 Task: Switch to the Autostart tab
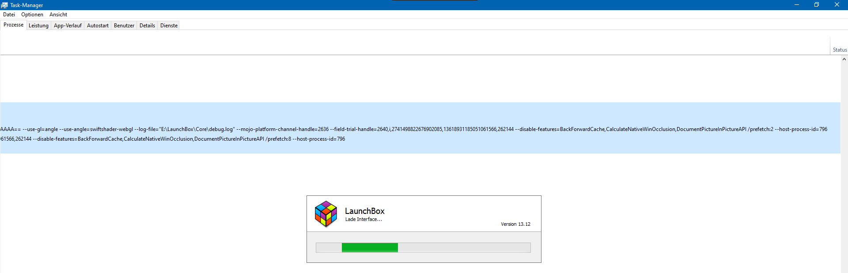point(98,26)
